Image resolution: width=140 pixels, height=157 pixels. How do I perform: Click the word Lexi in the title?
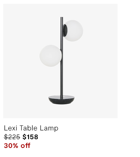[x=10, y=128]
